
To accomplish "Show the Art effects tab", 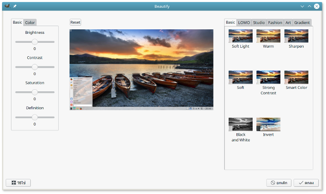I will [x=288, y=22].
